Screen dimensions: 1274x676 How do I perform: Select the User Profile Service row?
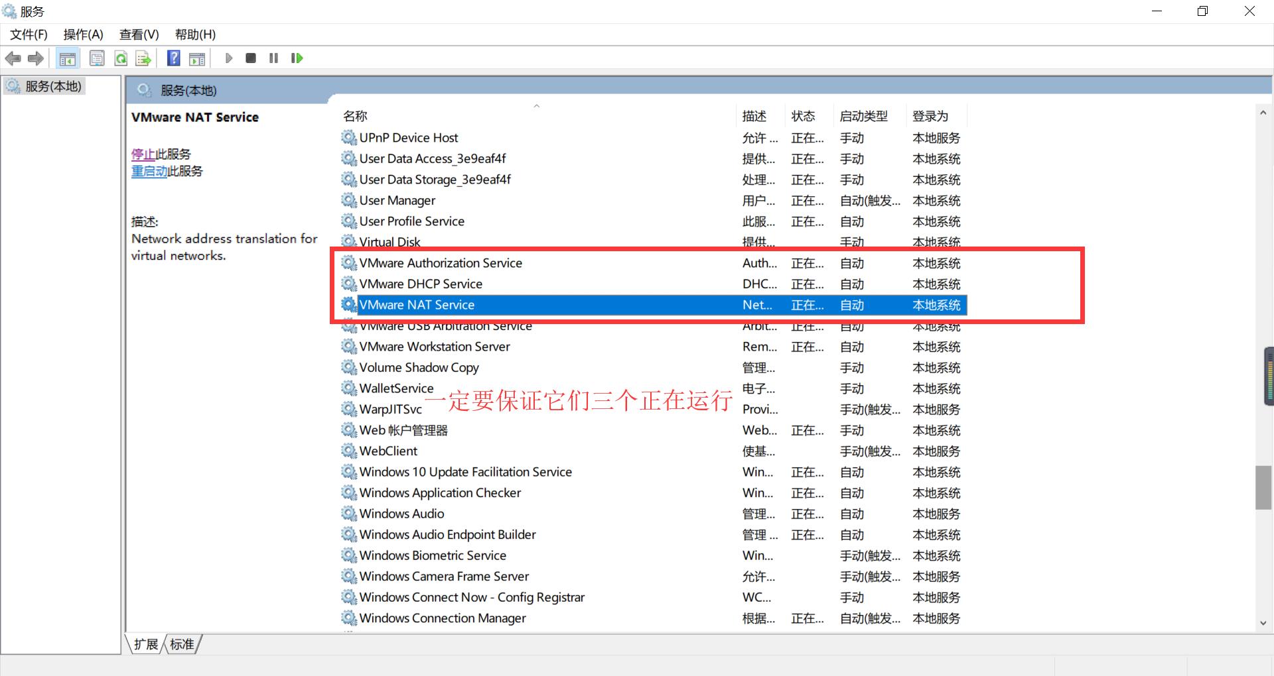click(x=654, y=221)
